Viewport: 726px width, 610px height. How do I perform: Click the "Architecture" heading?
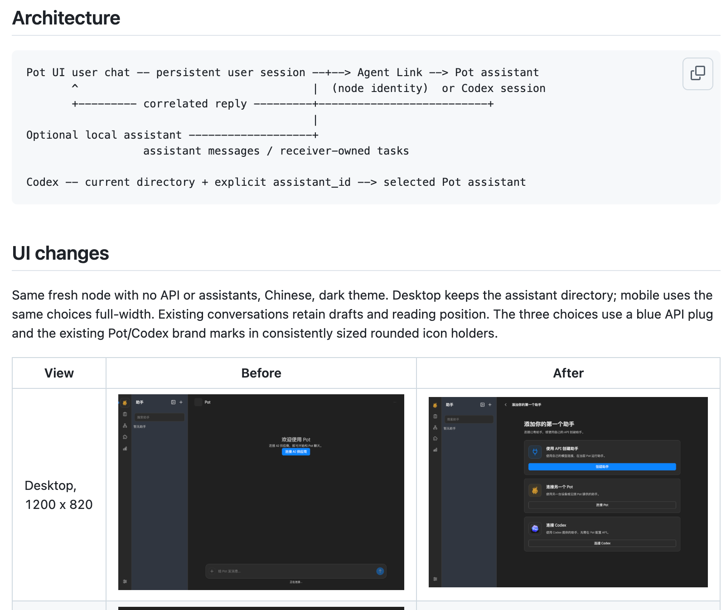tap(66, 18)
